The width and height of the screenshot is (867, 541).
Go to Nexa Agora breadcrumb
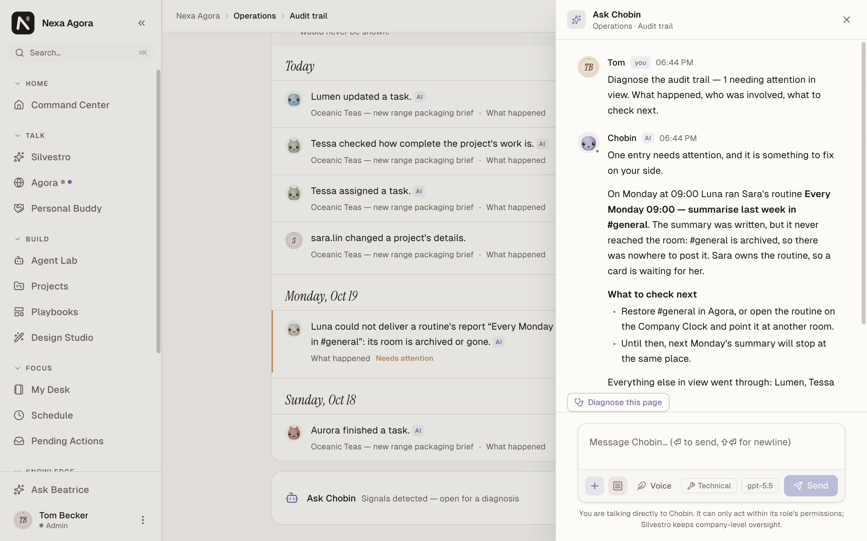click(x=198, y=16)
